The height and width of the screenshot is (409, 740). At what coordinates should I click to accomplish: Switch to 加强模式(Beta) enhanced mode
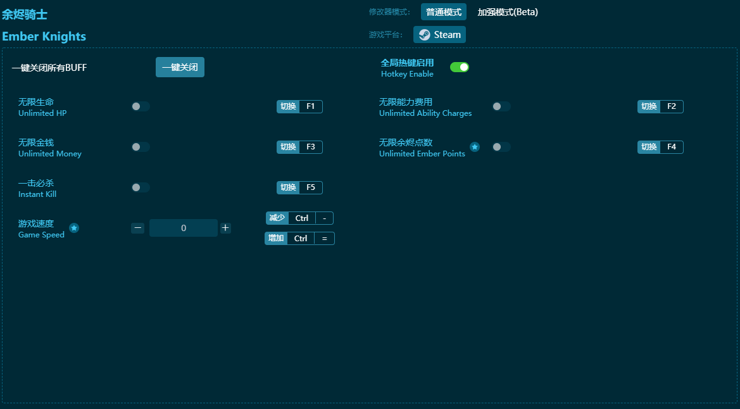(x=507, y=12)
